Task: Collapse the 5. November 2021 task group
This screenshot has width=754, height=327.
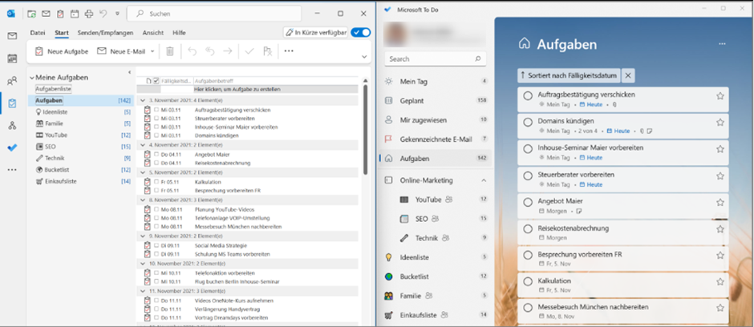Action: click(x=143, y=172)
